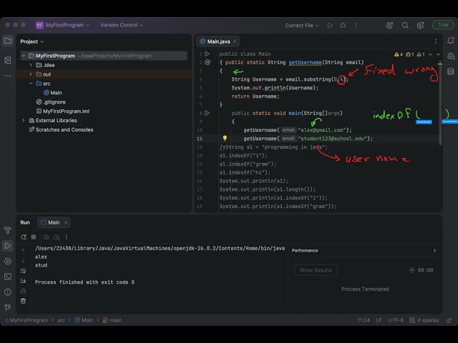
Task: Open the Database tool window icon
Action: pos(450,71)
